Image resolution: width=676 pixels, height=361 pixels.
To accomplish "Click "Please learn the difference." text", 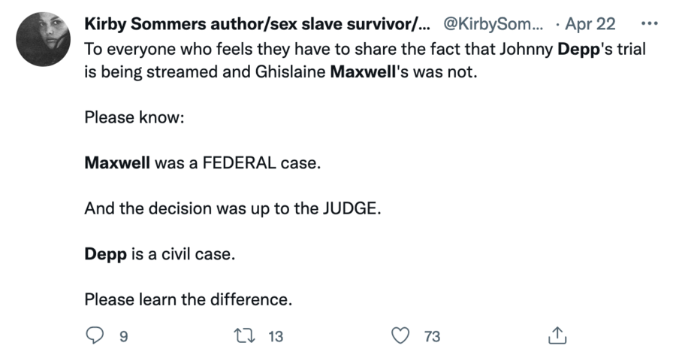I will 187,299.
